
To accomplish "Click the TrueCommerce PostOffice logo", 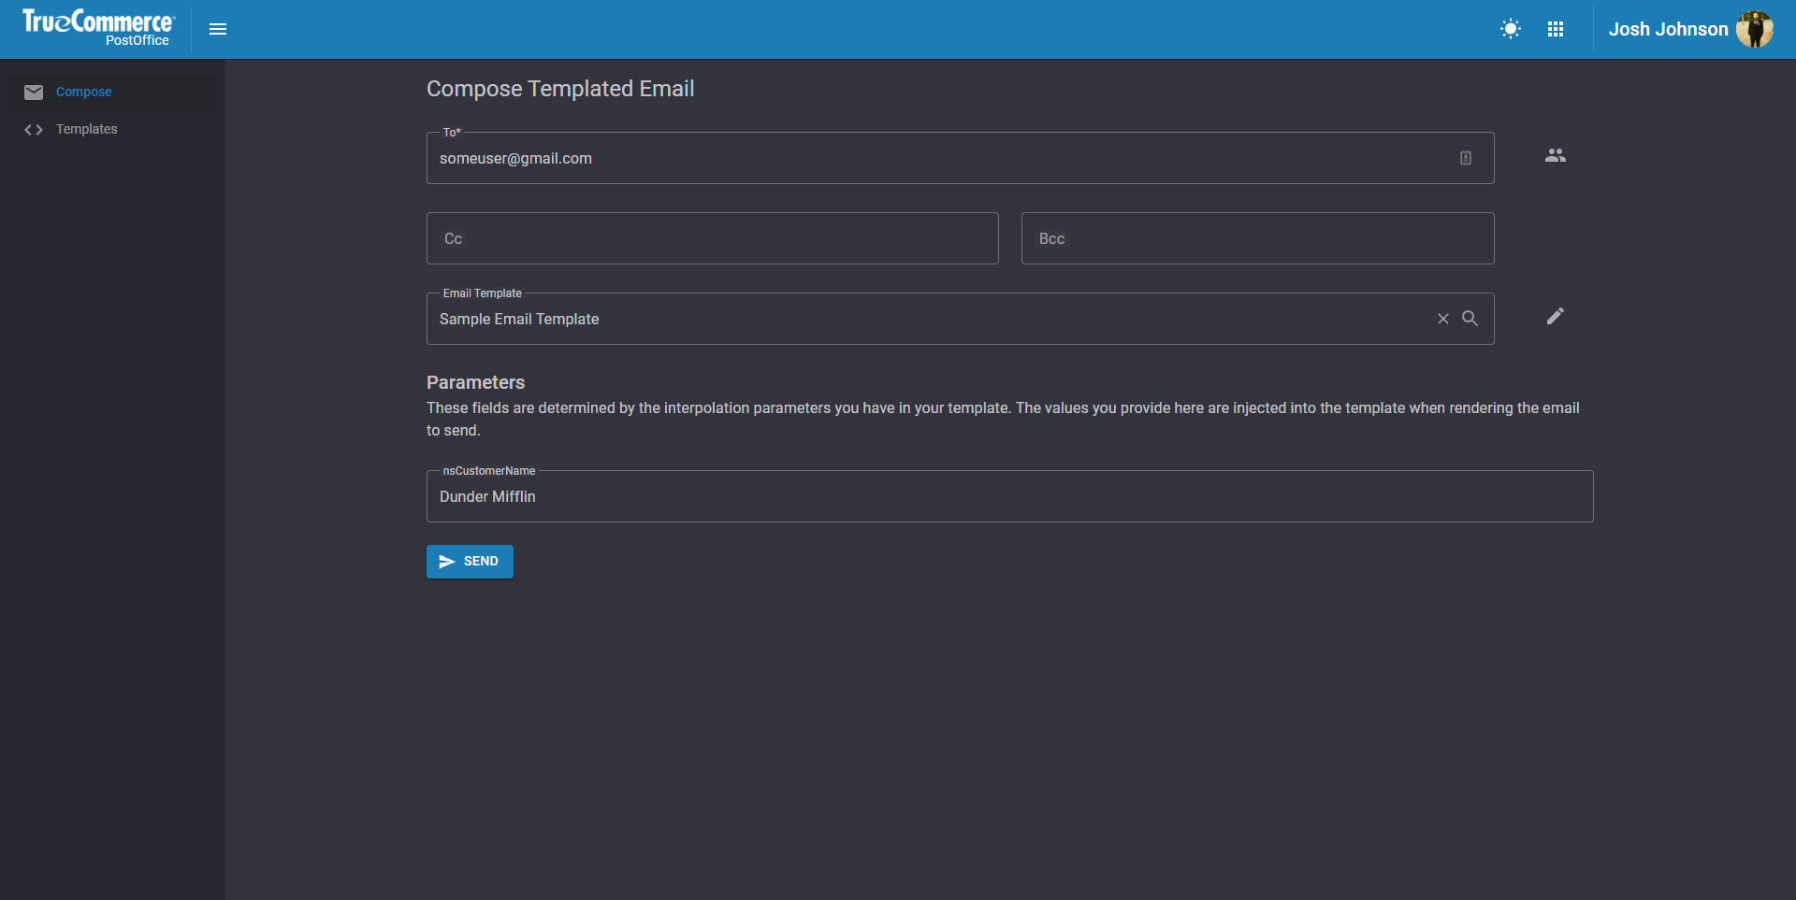I will [x=98, y=28].
